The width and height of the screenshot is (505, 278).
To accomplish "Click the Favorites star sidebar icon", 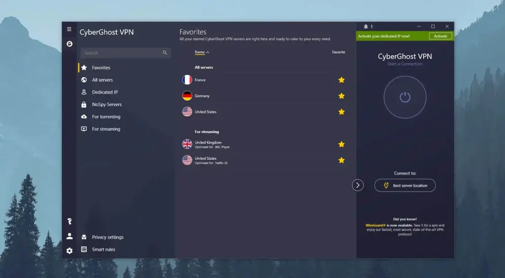I will 84,68.
